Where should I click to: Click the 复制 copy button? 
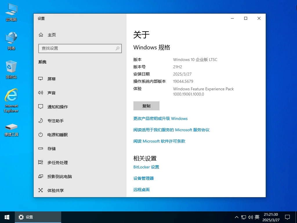pyautogui.click(x=146, y=106)
